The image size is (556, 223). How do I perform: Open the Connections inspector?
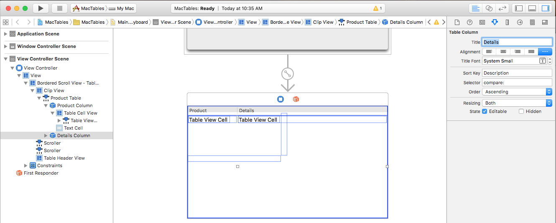coord(520,22)
